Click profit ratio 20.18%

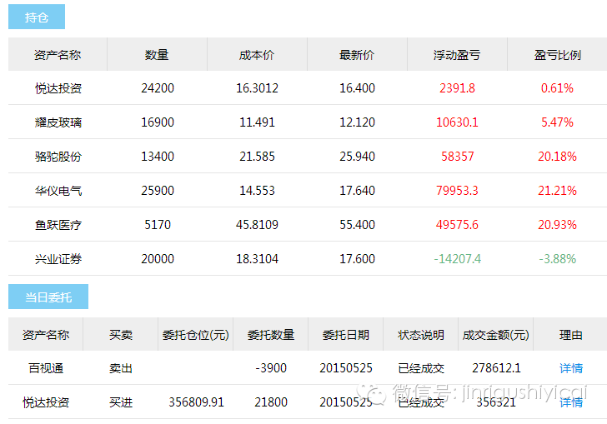(x=558, y=157)
